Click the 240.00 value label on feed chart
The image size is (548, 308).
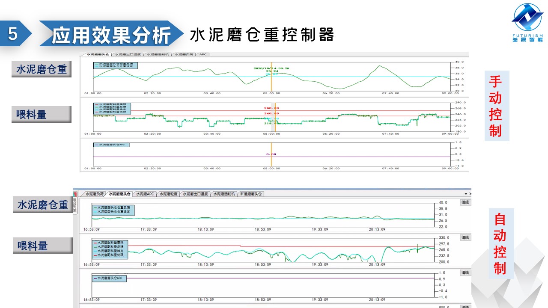coord(271,113)
